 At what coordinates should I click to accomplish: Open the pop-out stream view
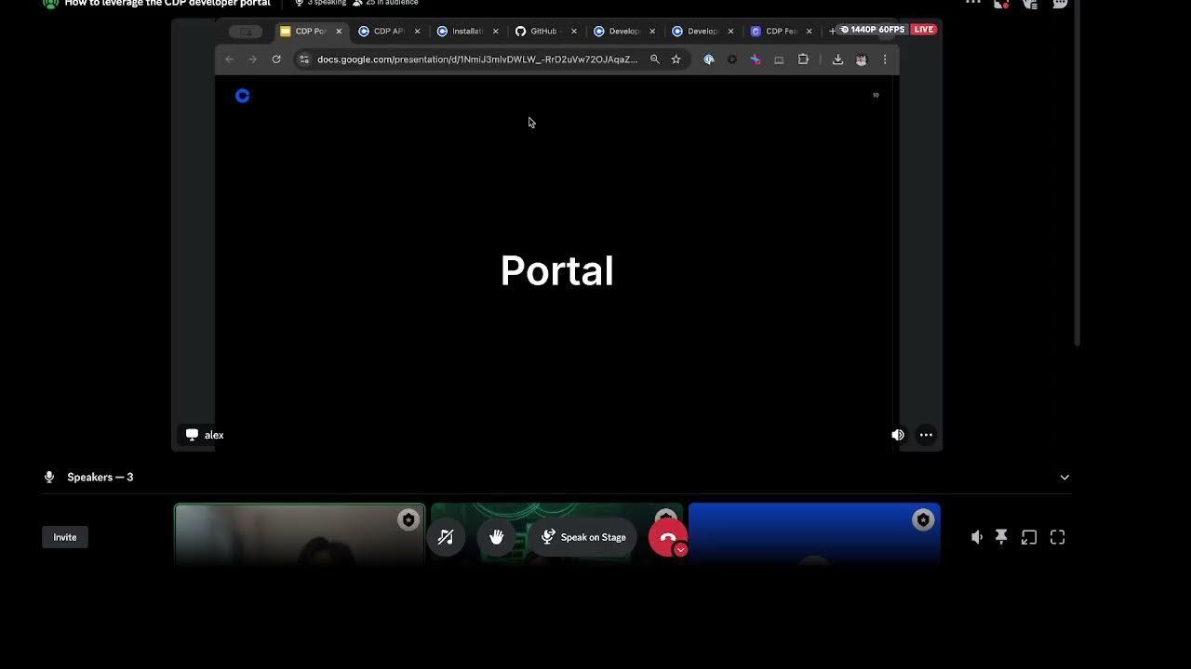tap(1029, 536)
